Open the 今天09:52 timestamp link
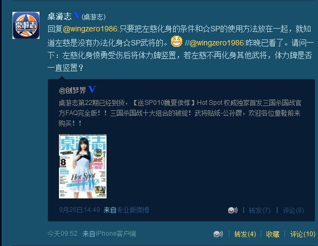 tap(62, 234)
